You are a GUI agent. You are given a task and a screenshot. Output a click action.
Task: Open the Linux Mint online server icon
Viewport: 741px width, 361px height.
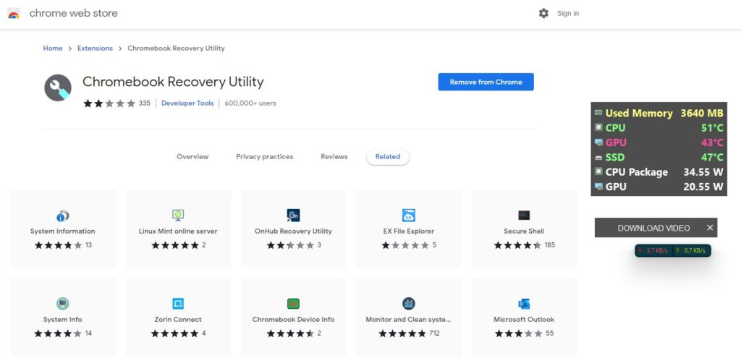pos(178,216)
